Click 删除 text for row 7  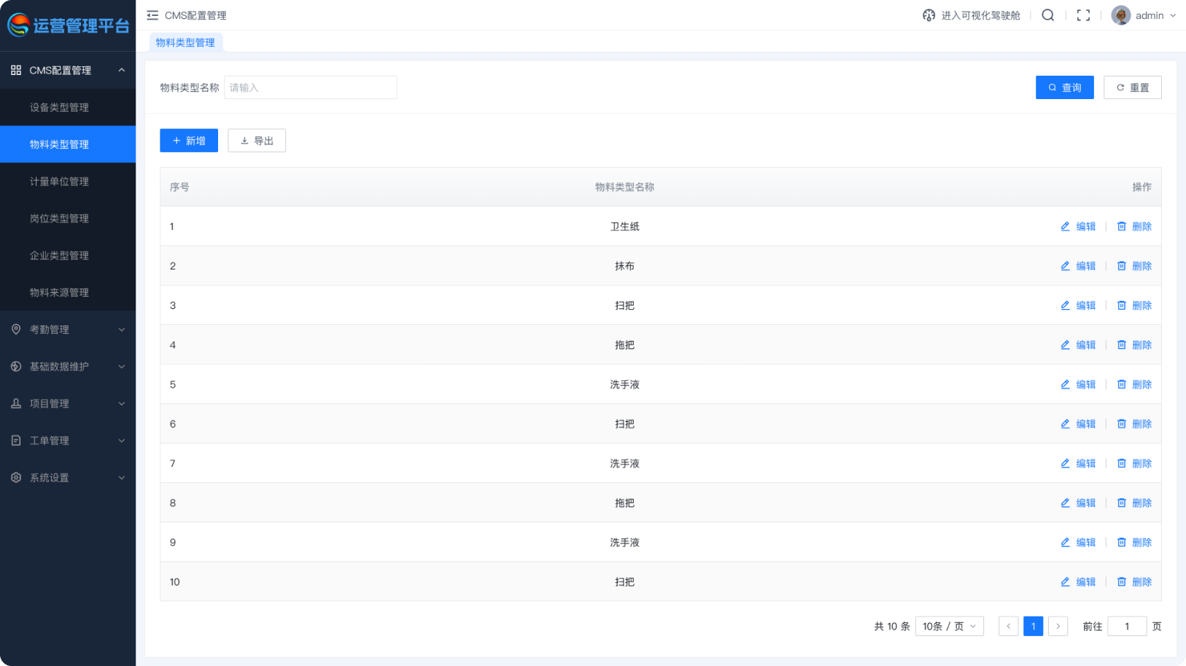coord(1142,463)
